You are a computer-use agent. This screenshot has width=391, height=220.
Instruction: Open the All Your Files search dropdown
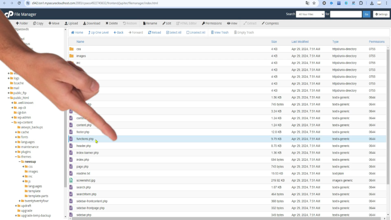point(310,14)
